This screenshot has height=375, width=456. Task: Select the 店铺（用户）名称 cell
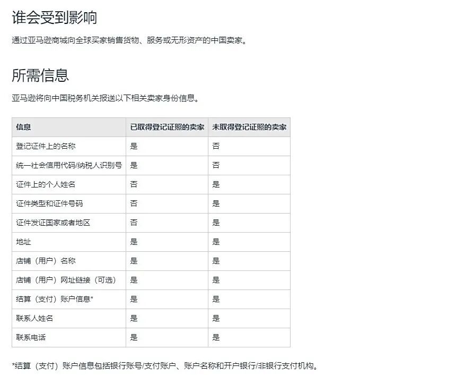(49, 261)
